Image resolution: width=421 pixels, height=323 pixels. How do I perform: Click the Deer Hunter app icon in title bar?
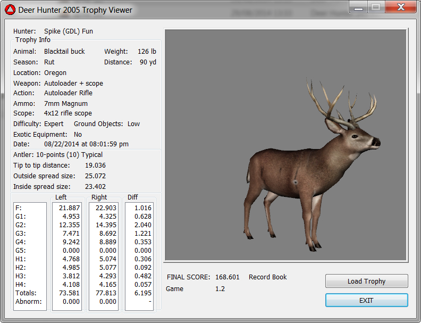(x=10, y=10)
